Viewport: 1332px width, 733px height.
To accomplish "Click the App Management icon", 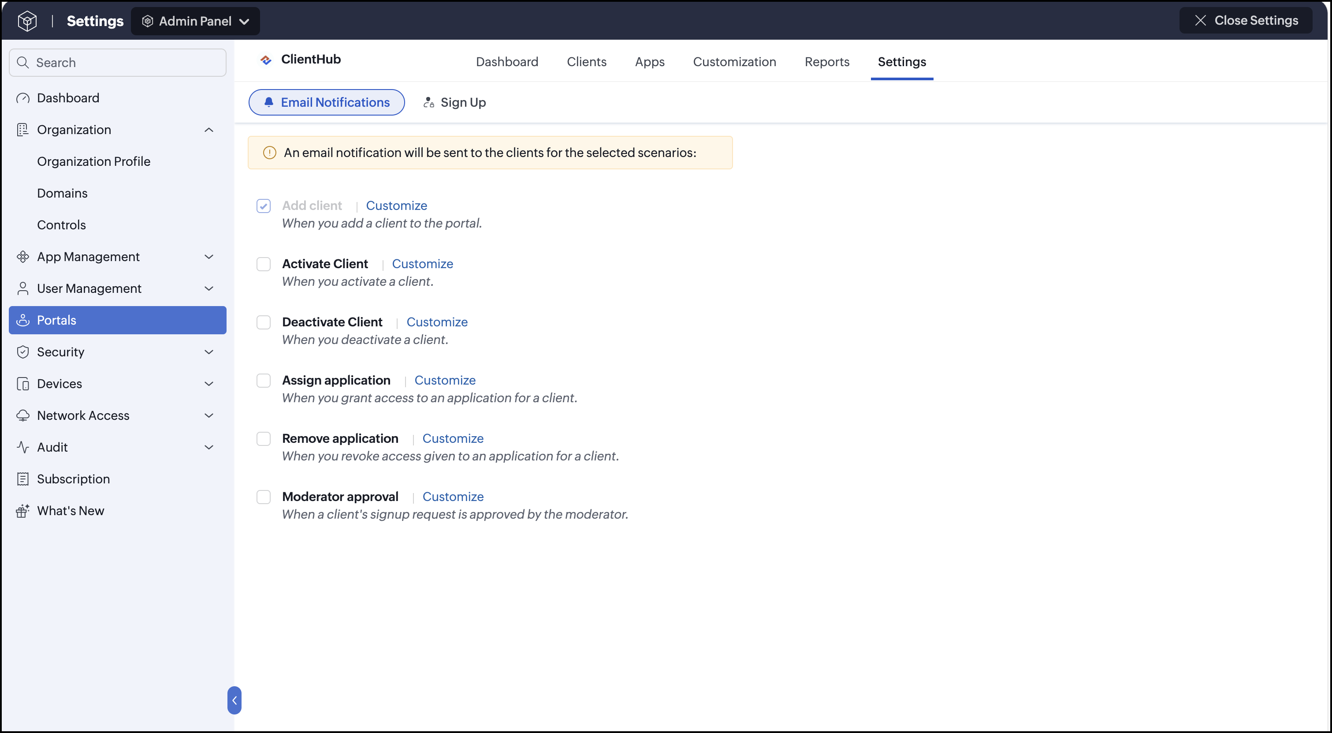I will 23,257.
